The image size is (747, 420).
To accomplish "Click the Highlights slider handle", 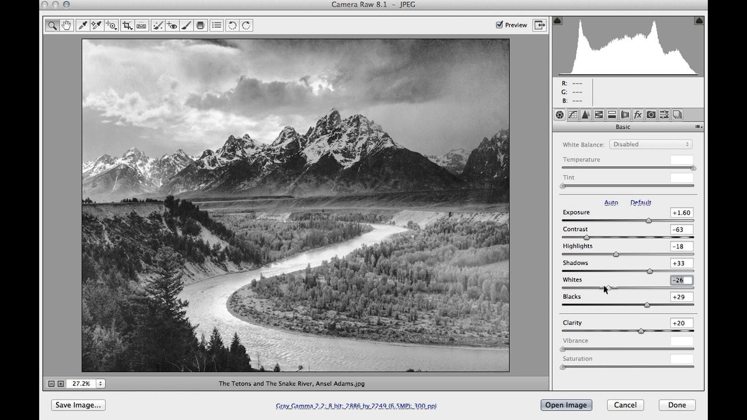I will click(616, 254).
